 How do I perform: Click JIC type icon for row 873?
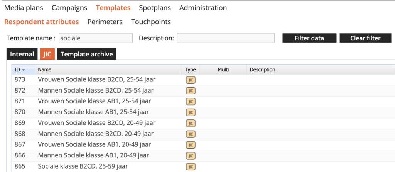pos(191,79)
